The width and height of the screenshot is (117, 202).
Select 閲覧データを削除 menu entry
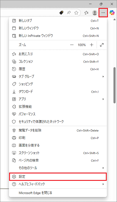pyautogui.click(x=58, y=131)
